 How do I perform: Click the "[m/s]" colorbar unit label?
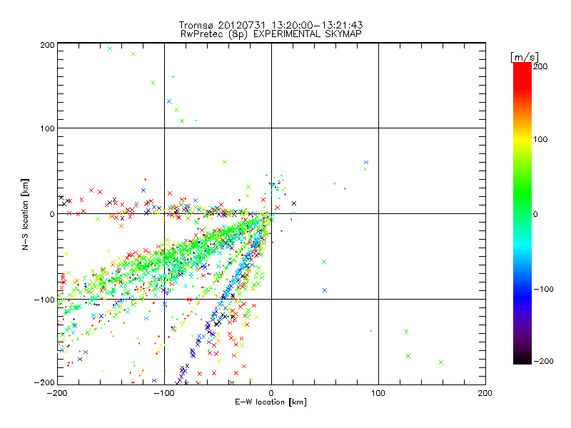pyautogui.click(x=524, y=57)
